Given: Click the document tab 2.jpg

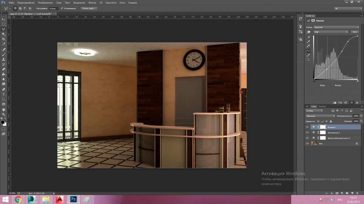Looking at the screenshot, I should [32, 14].
